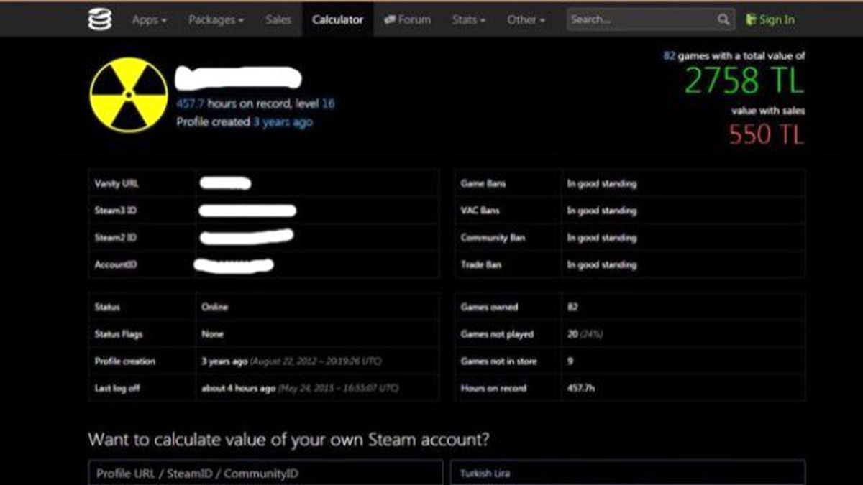863x485 pixels.
Task: Click the Game Bans row label
Action: (483, 184)
